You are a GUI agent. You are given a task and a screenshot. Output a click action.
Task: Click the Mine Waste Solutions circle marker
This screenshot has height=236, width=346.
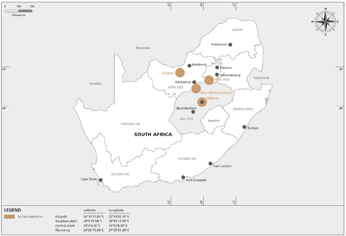(196, 89)
